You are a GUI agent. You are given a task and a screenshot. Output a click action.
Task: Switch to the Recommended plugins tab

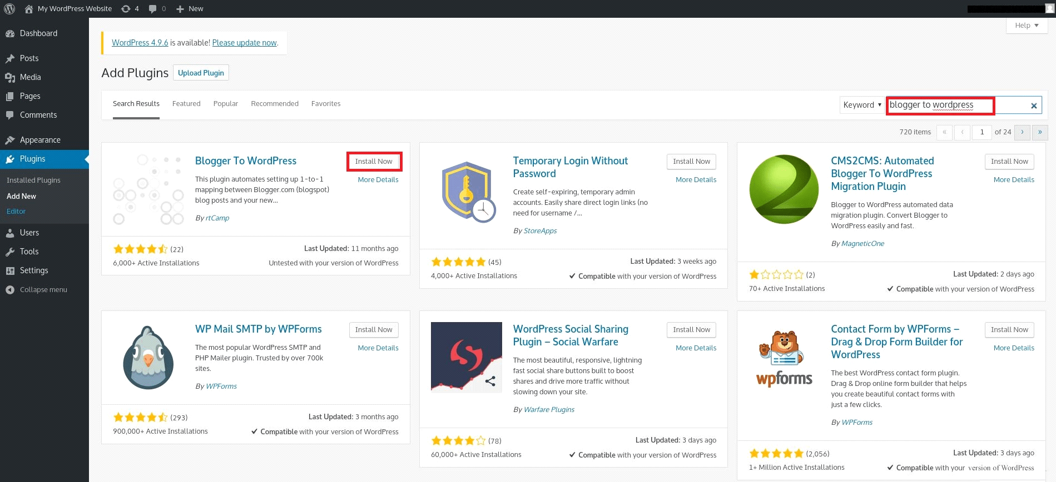[275, 104]
